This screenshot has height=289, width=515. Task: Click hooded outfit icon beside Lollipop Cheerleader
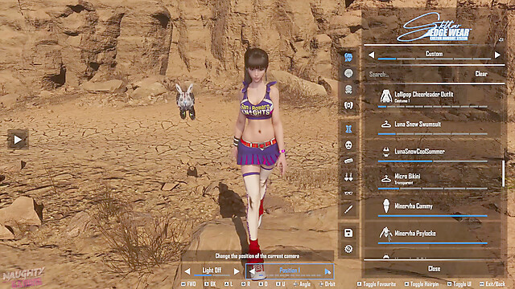coord(385,96)
